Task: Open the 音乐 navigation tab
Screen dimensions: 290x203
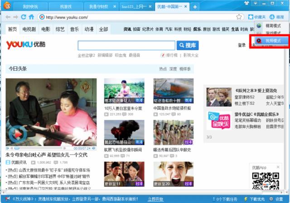Action: pyautogui.click(x=74, y=29)
